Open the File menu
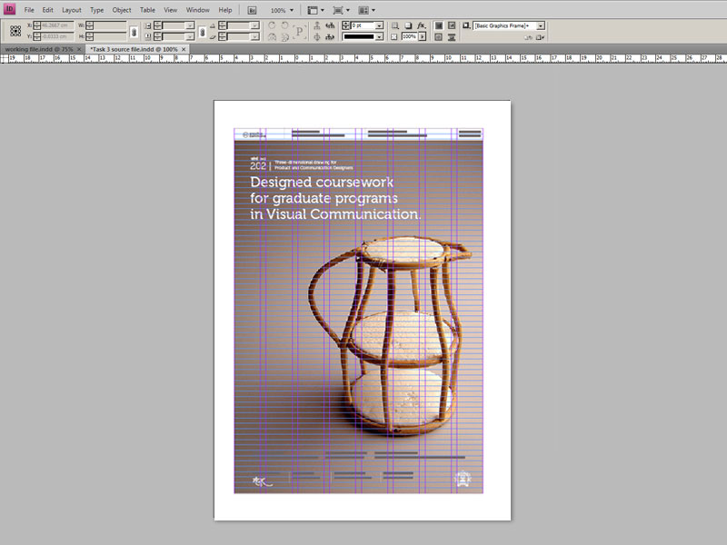This screenshot has height=545, width=727. (29, 10)
